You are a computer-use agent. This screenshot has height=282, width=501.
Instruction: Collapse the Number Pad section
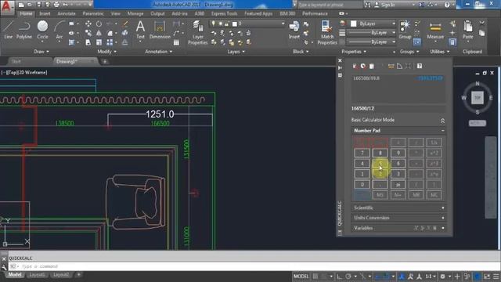click(x=443, y=131)
